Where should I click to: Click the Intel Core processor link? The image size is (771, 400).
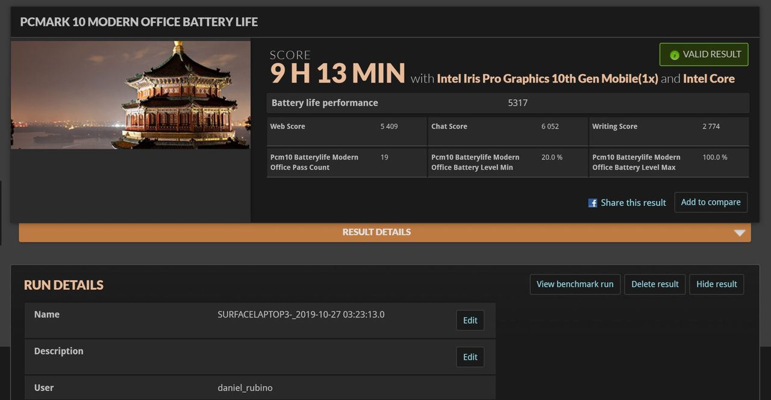(x=709, y=79)
